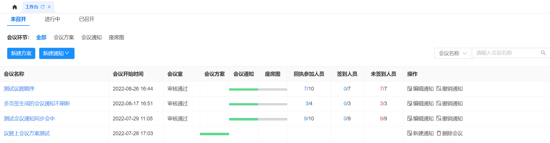
Task: Open the 会议名称 search type dropdown
Action: coord(453,53)
